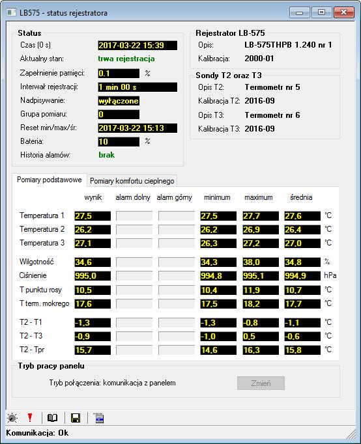
Task: Click the Tryb połączenia text line
Action: tap(113, 383)
